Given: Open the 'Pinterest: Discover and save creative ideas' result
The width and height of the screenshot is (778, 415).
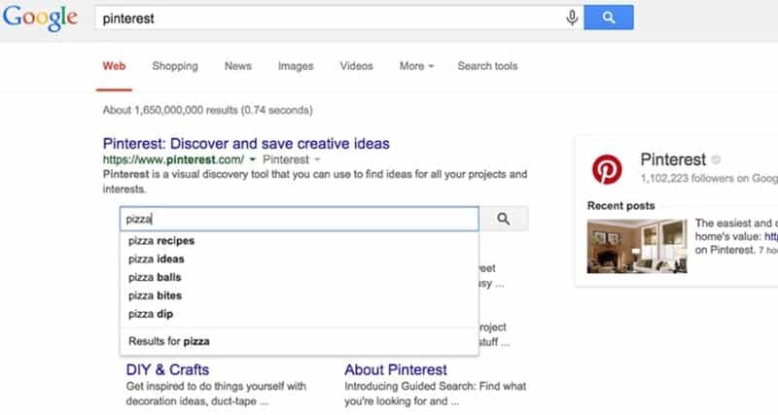Looking at the screenshot, I should pos(245,143).
